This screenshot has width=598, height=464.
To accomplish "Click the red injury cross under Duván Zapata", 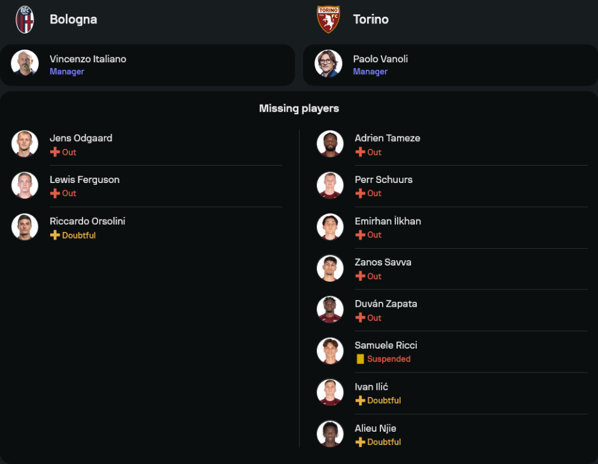I will [x=360, y=318].
